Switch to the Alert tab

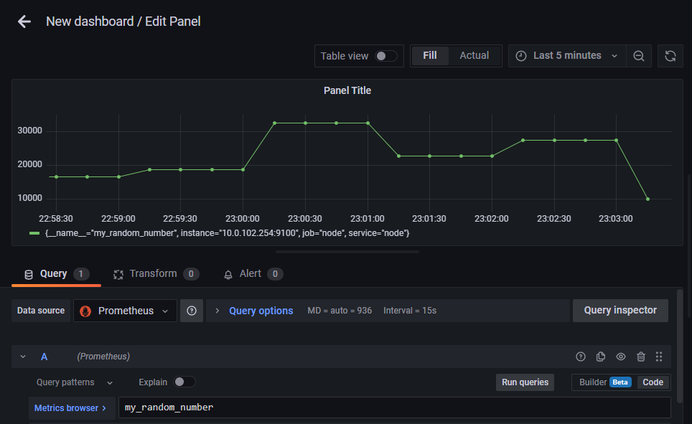point(253,274)
